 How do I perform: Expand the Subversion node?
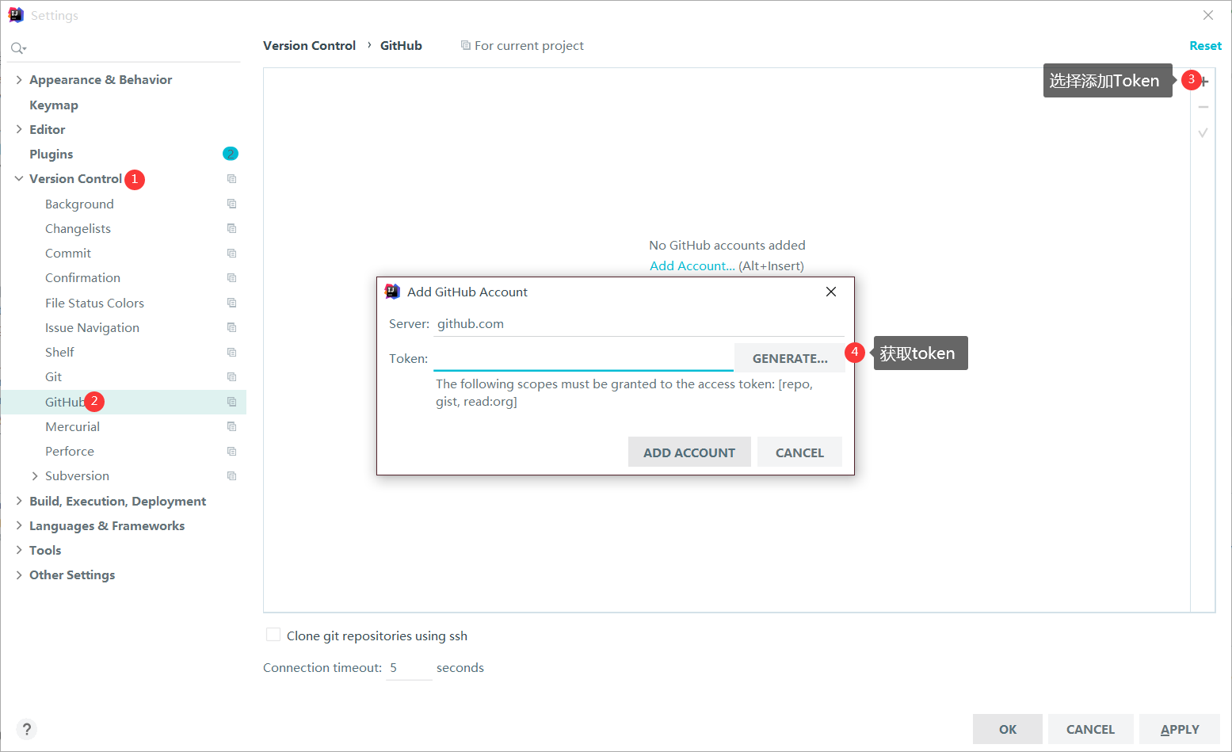pos(35,476)
